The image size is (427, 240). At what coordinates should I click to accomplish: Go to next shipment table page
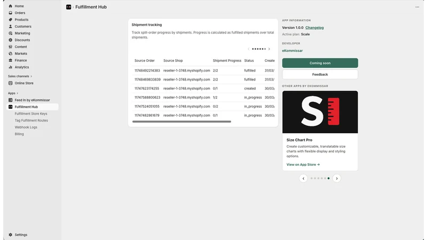pos(269,49)
